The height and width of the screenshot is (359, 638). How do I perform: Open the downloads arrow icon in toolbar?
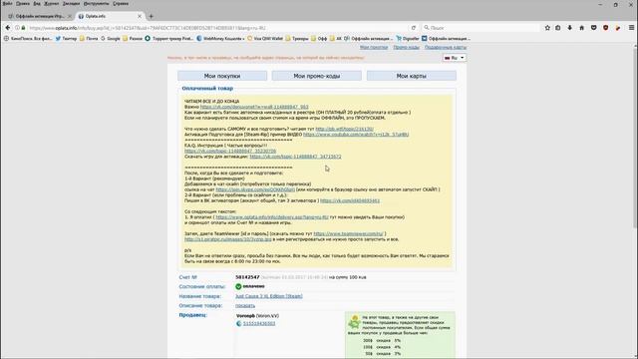569,28
